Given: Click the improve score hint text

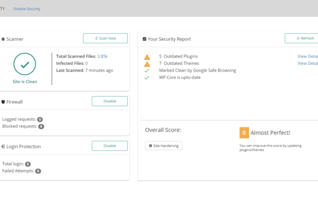Looking at the screenshot, I should [x=270, y=148].
